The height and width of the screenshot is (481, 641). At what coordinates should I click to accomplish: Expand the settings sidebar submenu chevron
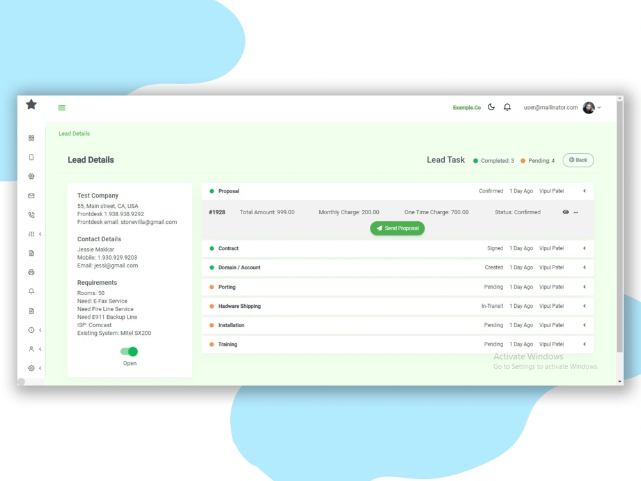[40, 368]
